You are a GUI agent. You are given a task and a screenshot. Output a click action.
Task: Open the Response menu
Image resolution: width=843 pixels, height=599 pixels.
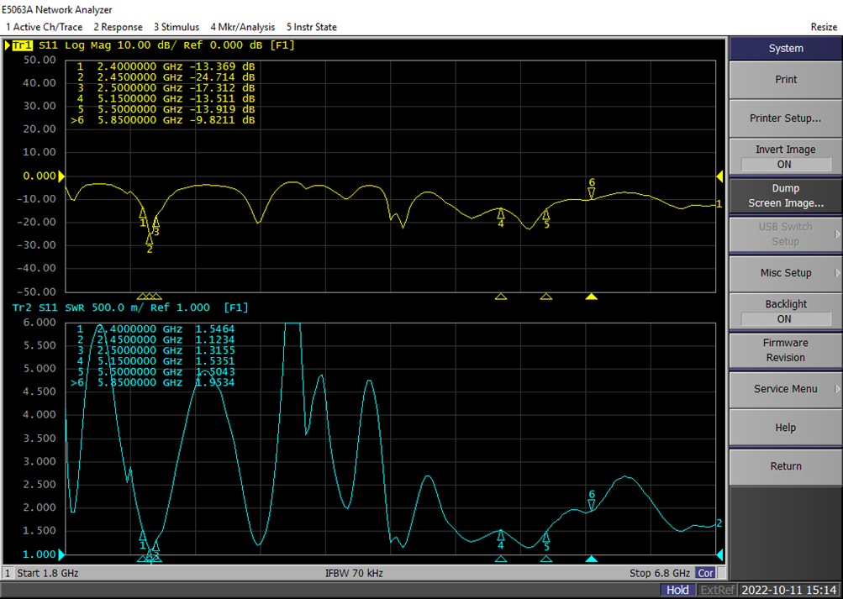pos(118,27)
